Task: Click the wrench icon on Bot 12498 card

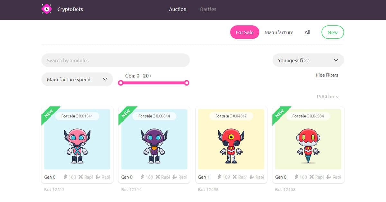Action: (252, 177)
